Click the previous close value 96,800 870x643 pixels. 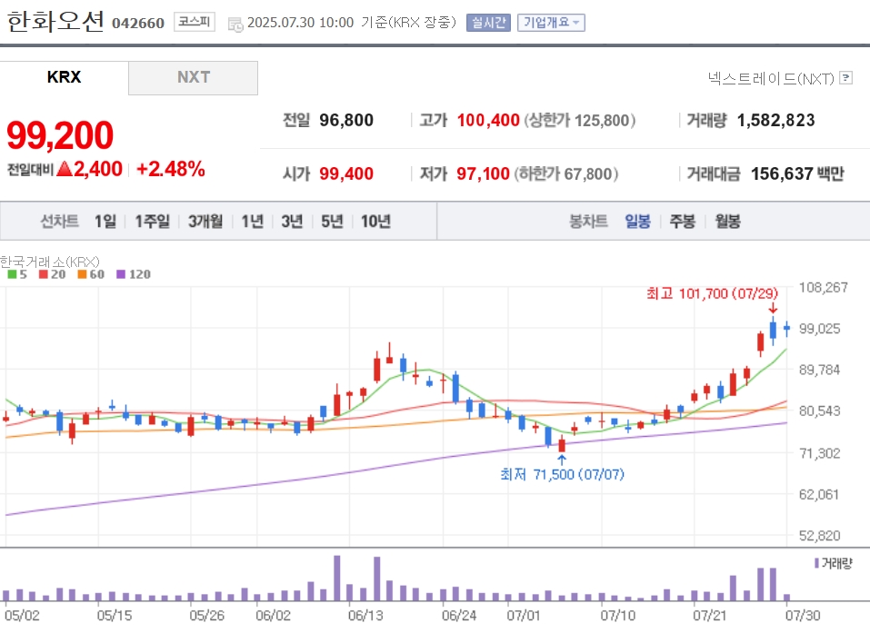[346, 120]
